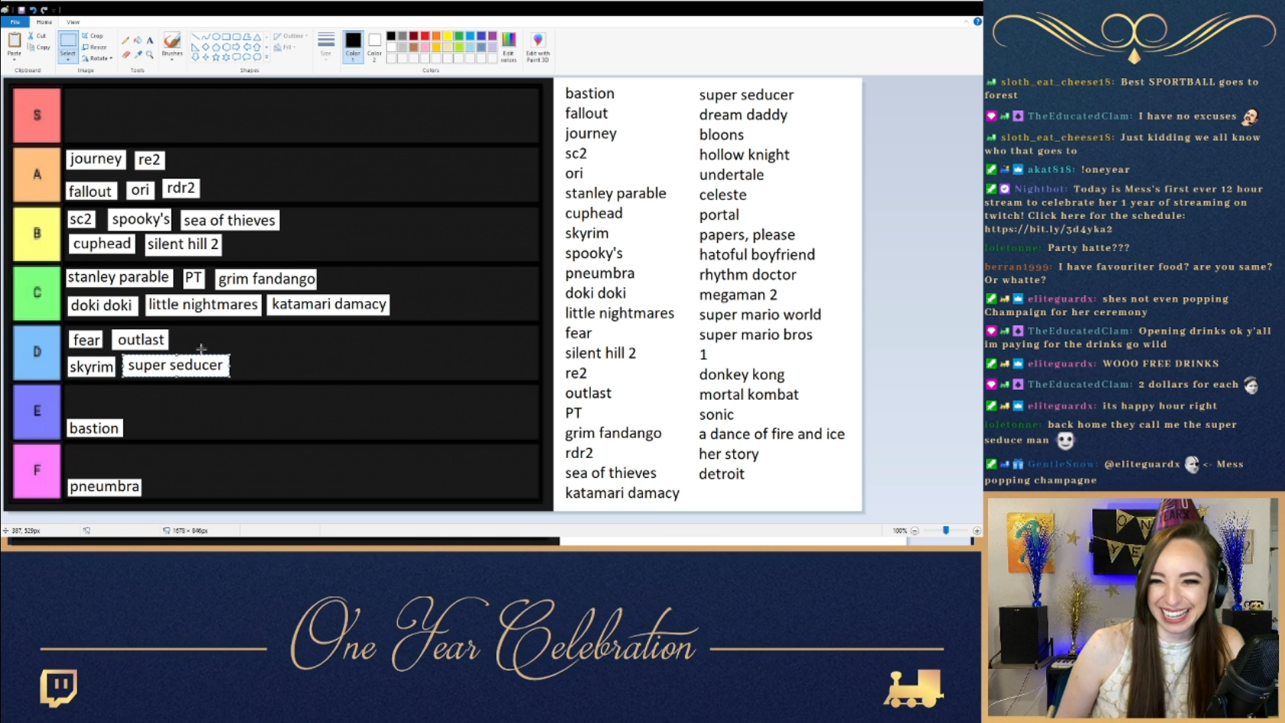Switch to the Home ribbon tab
Viewport: 1285px width, 723px height.
tap(44, 22)
